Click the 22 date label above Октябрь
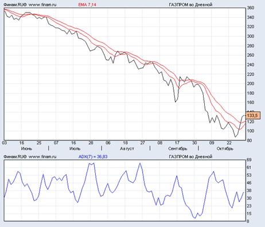265x227 pixels. tap(229, 143)
